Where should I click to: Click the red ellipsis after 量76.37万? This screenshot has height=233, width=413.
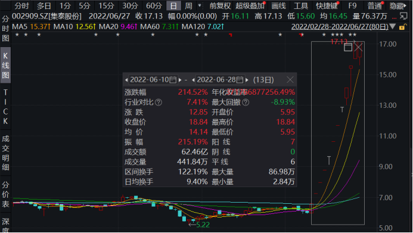click(x=394, y=17)
